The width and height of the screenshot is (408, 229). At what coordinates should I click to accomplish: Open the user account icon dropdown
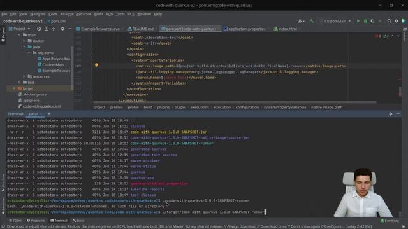(x=301, y=21)
